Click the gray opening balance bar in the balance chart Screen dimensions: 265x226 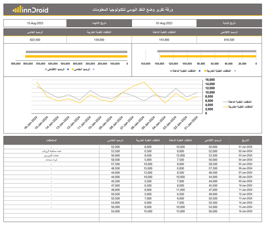click(77, 52)
